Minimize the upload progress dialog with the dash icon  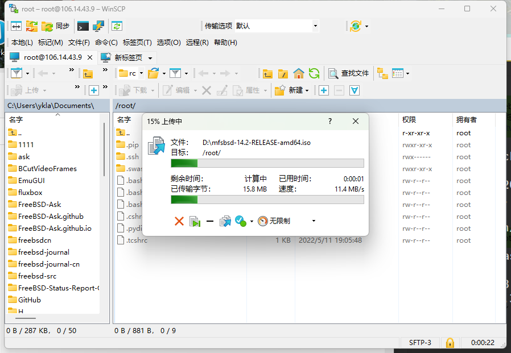point(210,222)
